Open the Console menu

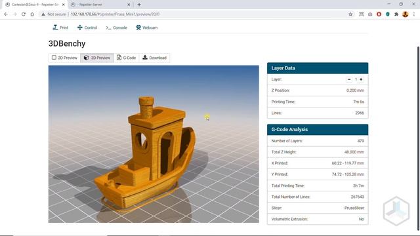click(116, 28)
